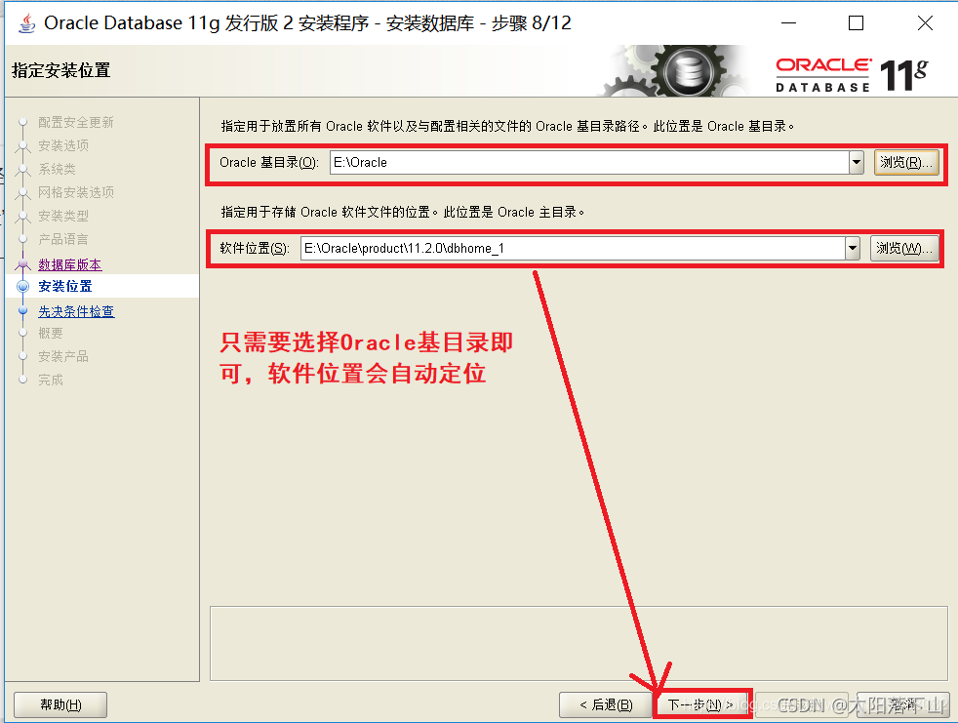The width and height of the screenshot is (958, 723).
Task: Click inside the Oracle 基目录 path field
Action: click(x=589, y=163)
